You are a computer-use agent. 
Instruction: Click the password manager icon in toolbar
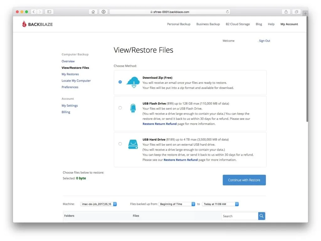point(103,12)
